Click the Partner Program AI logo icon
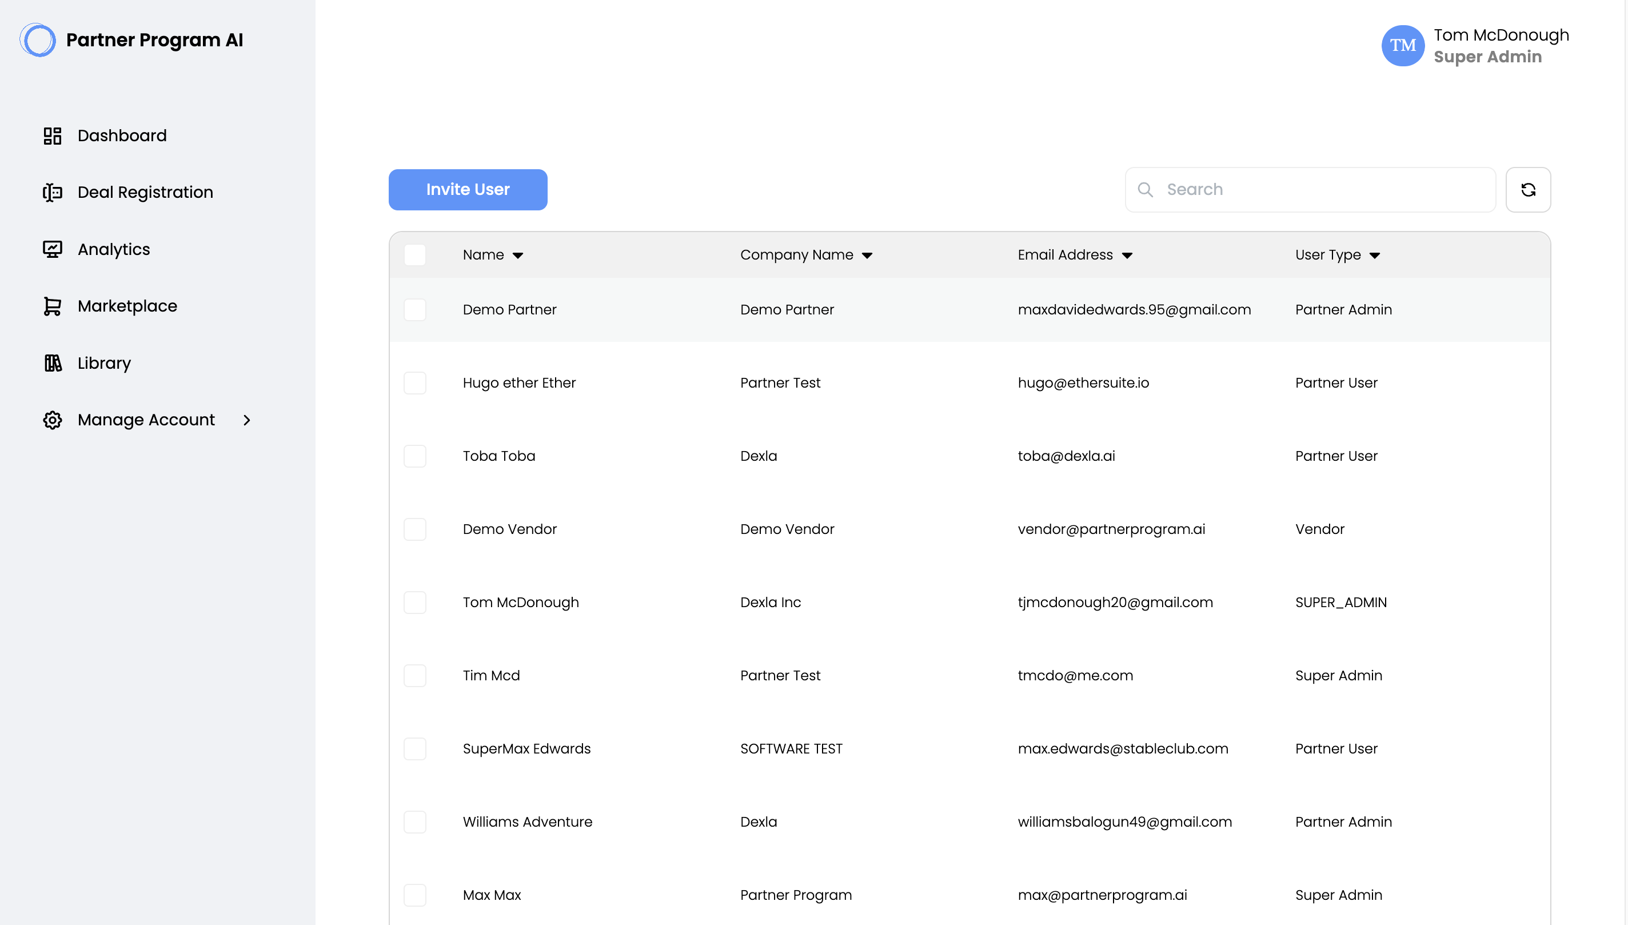Image resolution: width=1628 pixels, height=925 pixels. click(x=38, y=40)
